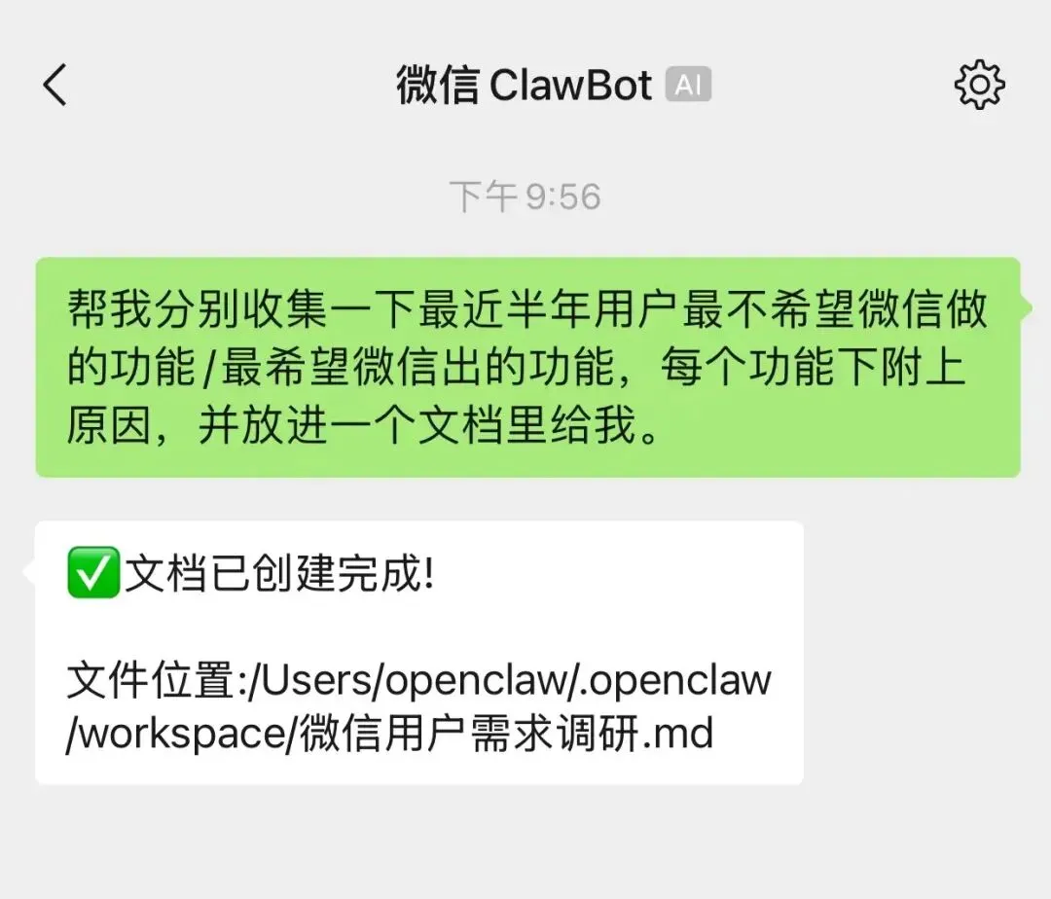Click the green checkmark emoji in the reply
1051x899 pixels.
[93, 573]
